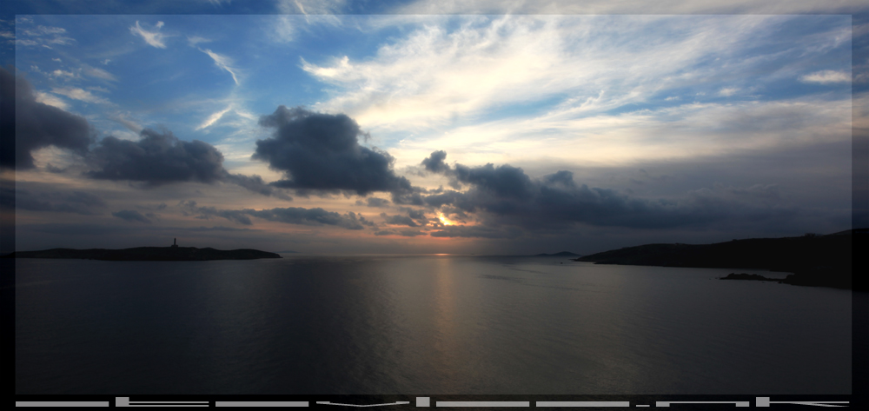Screen dimensions: 869x411
Task: Click the lighthouse silhouette on the left headland
Action: 174,243
